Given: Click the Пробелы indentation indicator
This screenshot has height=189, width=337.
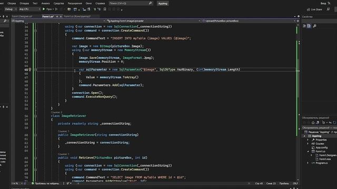Looking at the screenshot, I should tap(284, 183).
